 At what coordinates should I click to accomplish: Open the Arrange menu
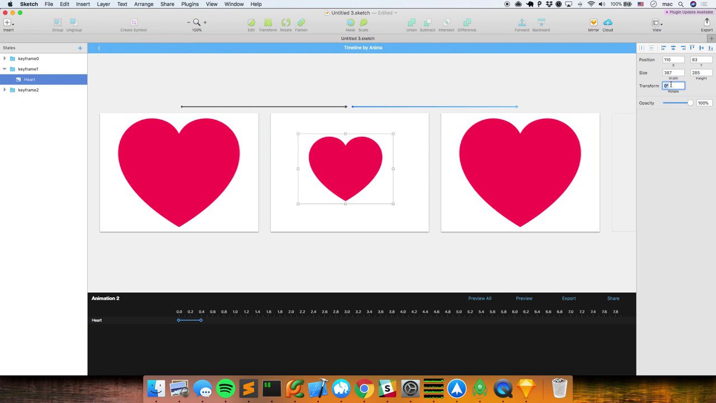144,4
